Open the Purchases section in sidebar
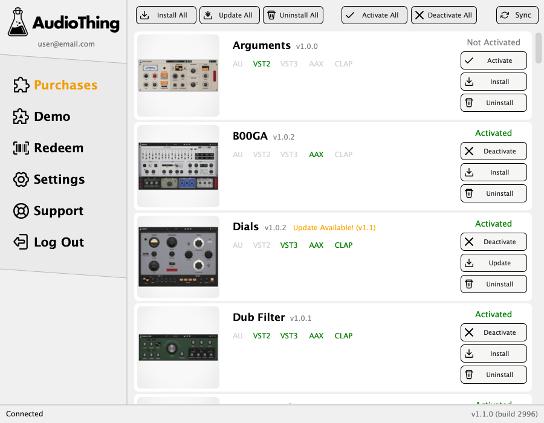Viewport: 544px width, 423px height. pos(66,85)
